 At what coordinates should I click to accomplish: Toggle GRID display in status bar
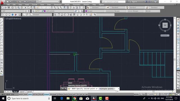(30, 94)
